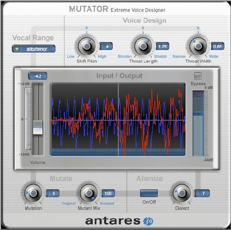The image size is (231, 230).
Task: Toggle the Alienize On/Off button
Action: 149,193
